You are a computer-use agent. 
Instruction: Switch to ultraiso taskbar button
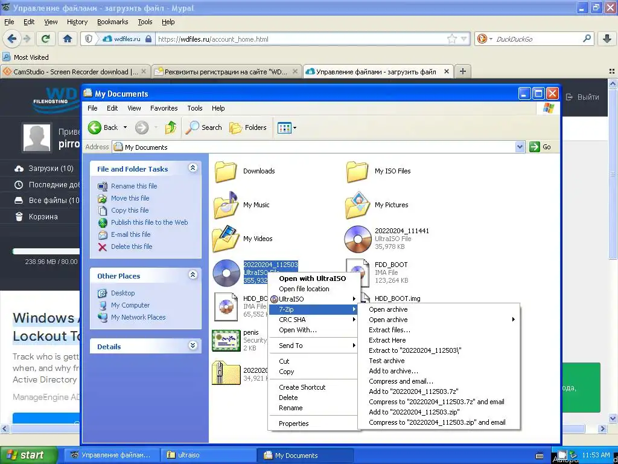[208, 455]
